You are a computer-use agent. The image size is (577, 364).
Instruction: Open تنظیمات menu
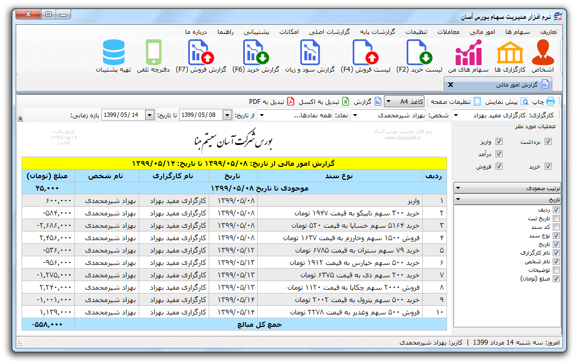pyautogui.click(x=416, y=32)
